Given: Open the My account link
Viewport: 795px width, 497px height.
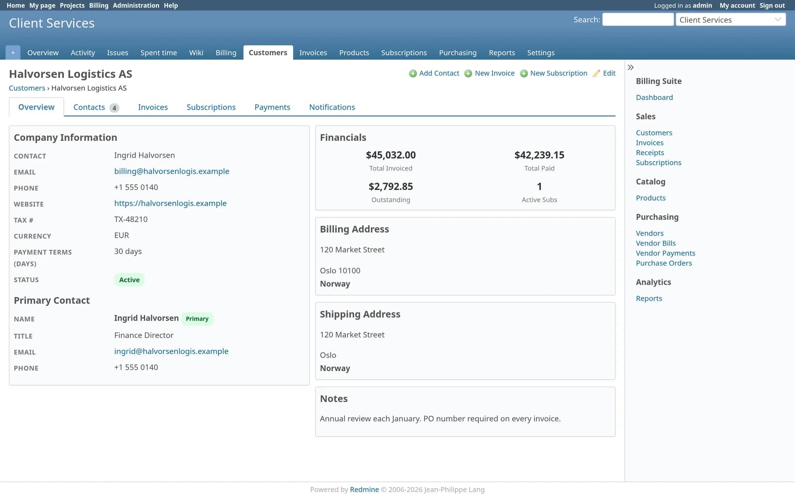Looking at the screenshot, I should click(737, 5).
